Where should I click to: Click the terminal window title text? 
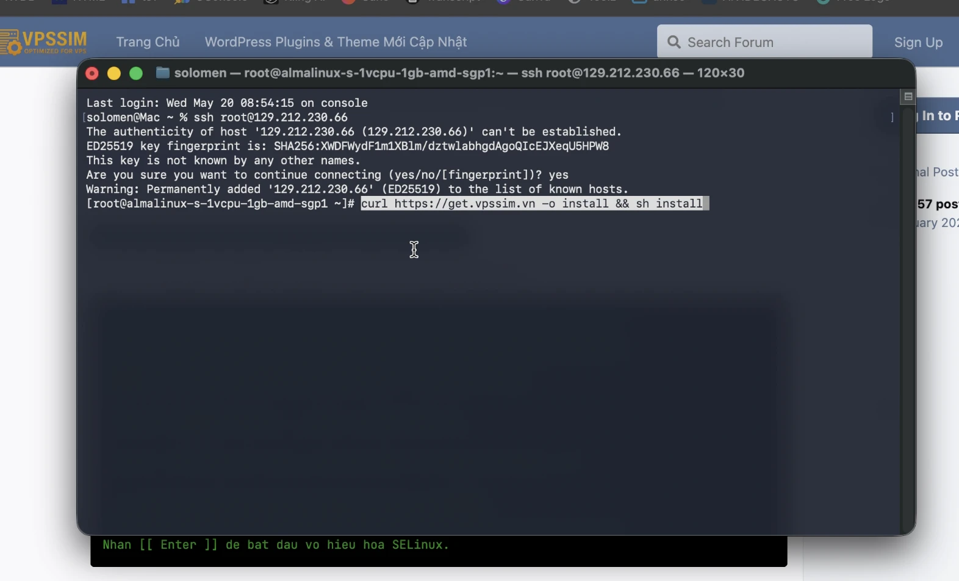(459, 73)
